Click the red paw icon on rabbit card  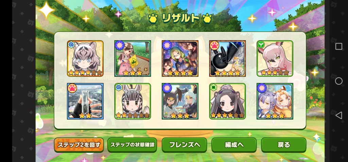214,45
